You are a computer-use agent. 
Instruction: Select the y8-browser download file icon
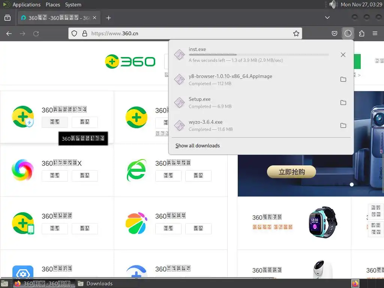(180, 79)
